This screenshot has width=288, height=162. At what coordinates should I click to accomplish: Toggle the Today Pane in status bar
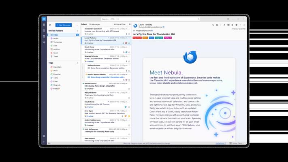(x=237, y=143)
